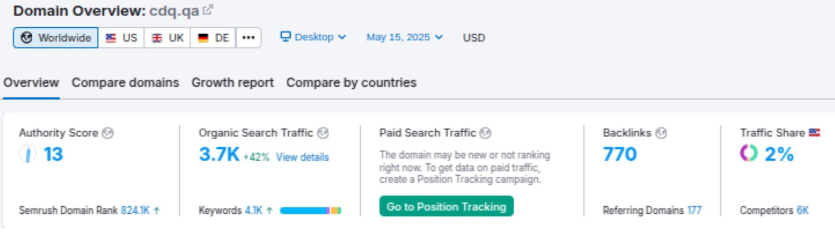Open Semrush Domain Rank value 824.1K

[x=135, y=210]
